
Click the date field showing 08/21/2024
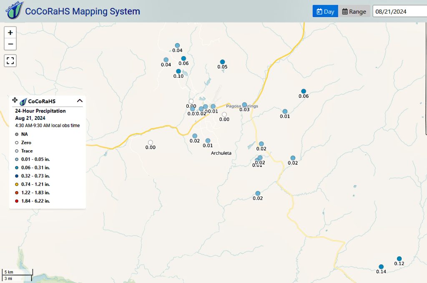tap(400, 11)
